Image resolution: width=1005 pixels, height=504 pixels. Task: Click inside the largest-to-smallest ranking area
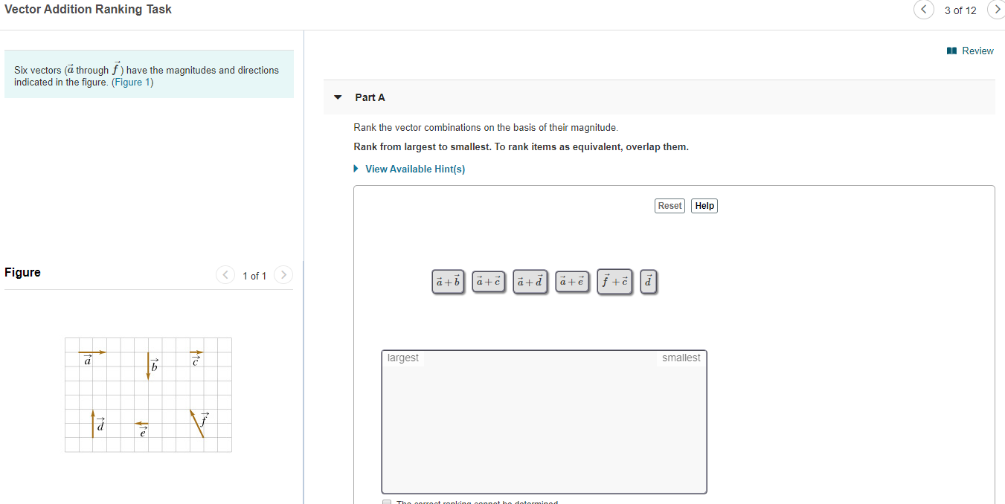coord(544,421)
